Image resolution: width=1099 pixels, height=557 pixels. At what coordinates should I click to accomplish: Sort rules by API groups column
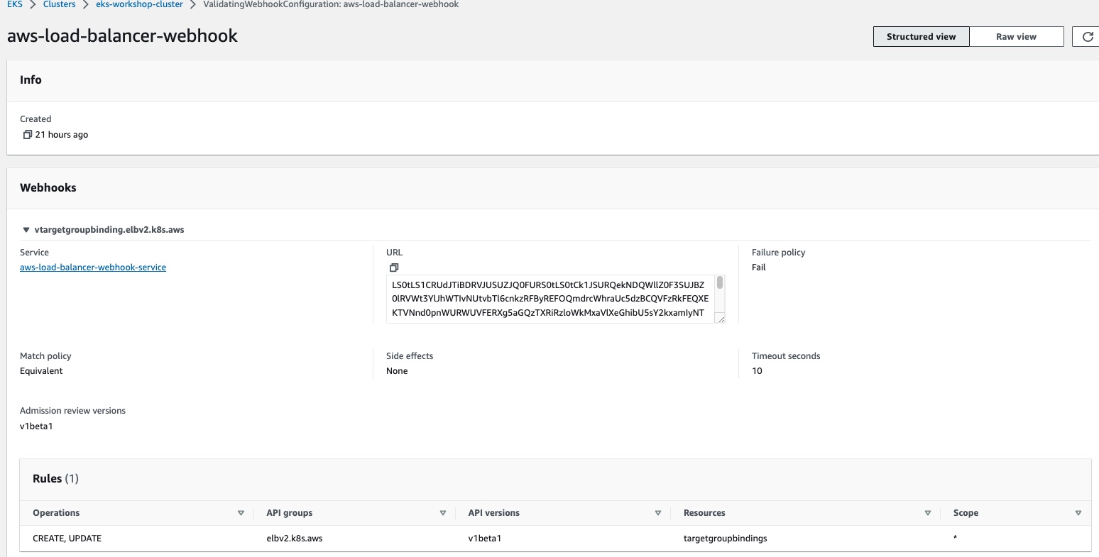coord(442,513)
